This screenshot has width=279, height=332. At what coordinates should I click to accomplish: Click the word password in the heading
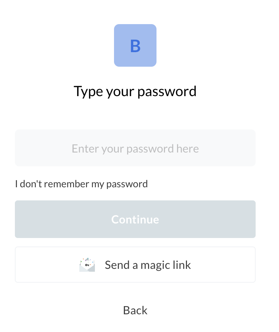pyautogui.click(x=167, y=92)
